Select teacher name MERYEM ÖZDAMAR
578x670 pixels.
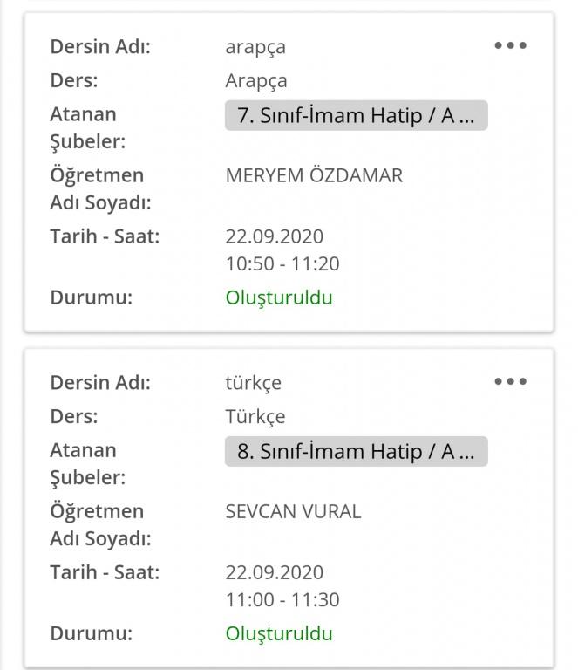[x=314, y=175]
